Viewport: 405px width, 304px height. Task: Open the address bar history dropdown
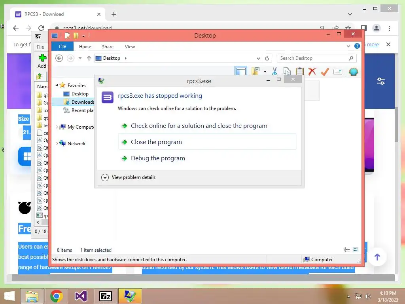258,59
